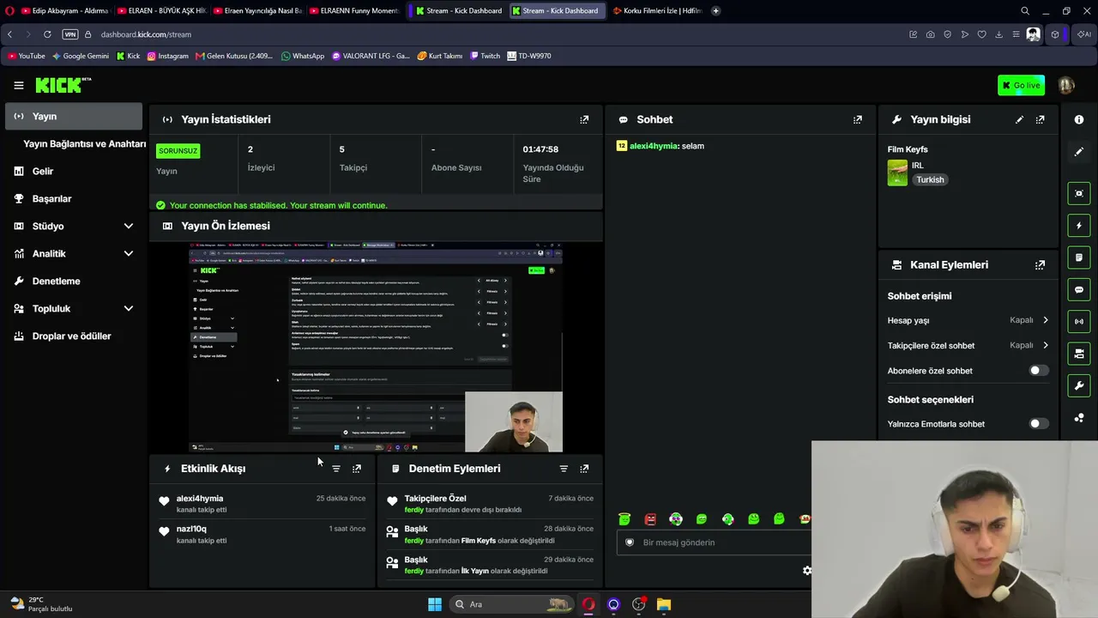Toggle the stream preview widget icon in right rail

pos(1079,193)
